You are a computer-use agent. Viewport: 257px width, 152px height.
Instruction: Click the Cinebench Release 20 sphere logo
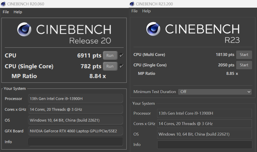tap(24, 29)
